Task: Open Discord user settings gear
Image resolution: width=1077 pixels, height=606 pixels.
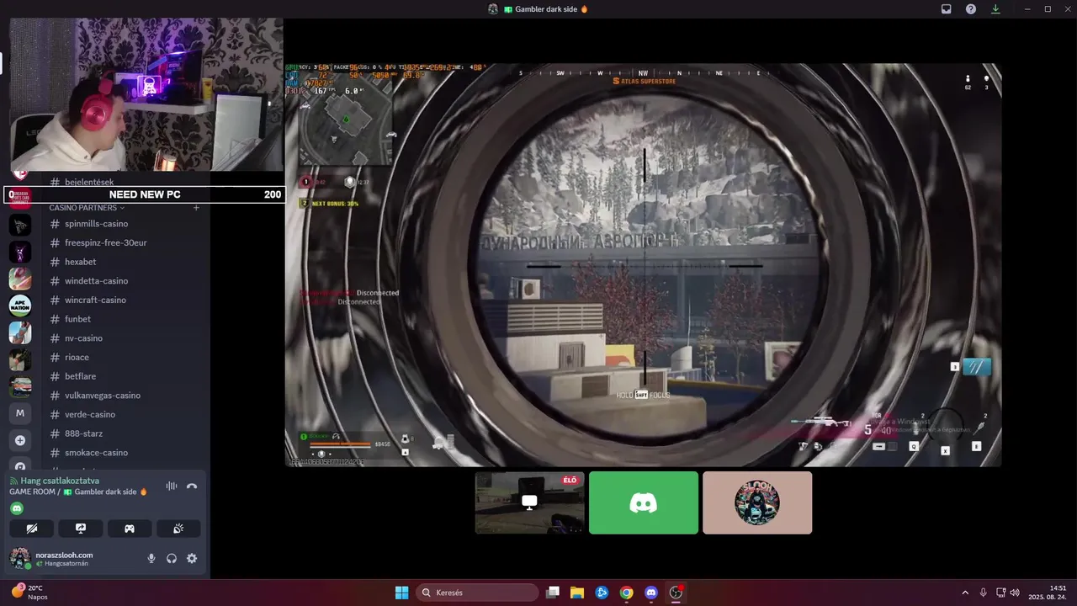Action: [x=192, y=558]
